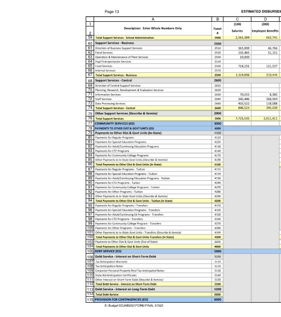Select 'Data Processing Services' cell

coord(153,104)
